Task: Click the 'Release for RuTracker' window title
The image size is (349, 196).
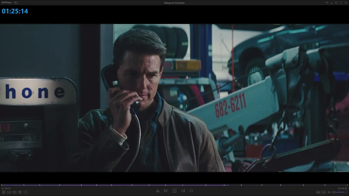Action: [x=174, y=3]
